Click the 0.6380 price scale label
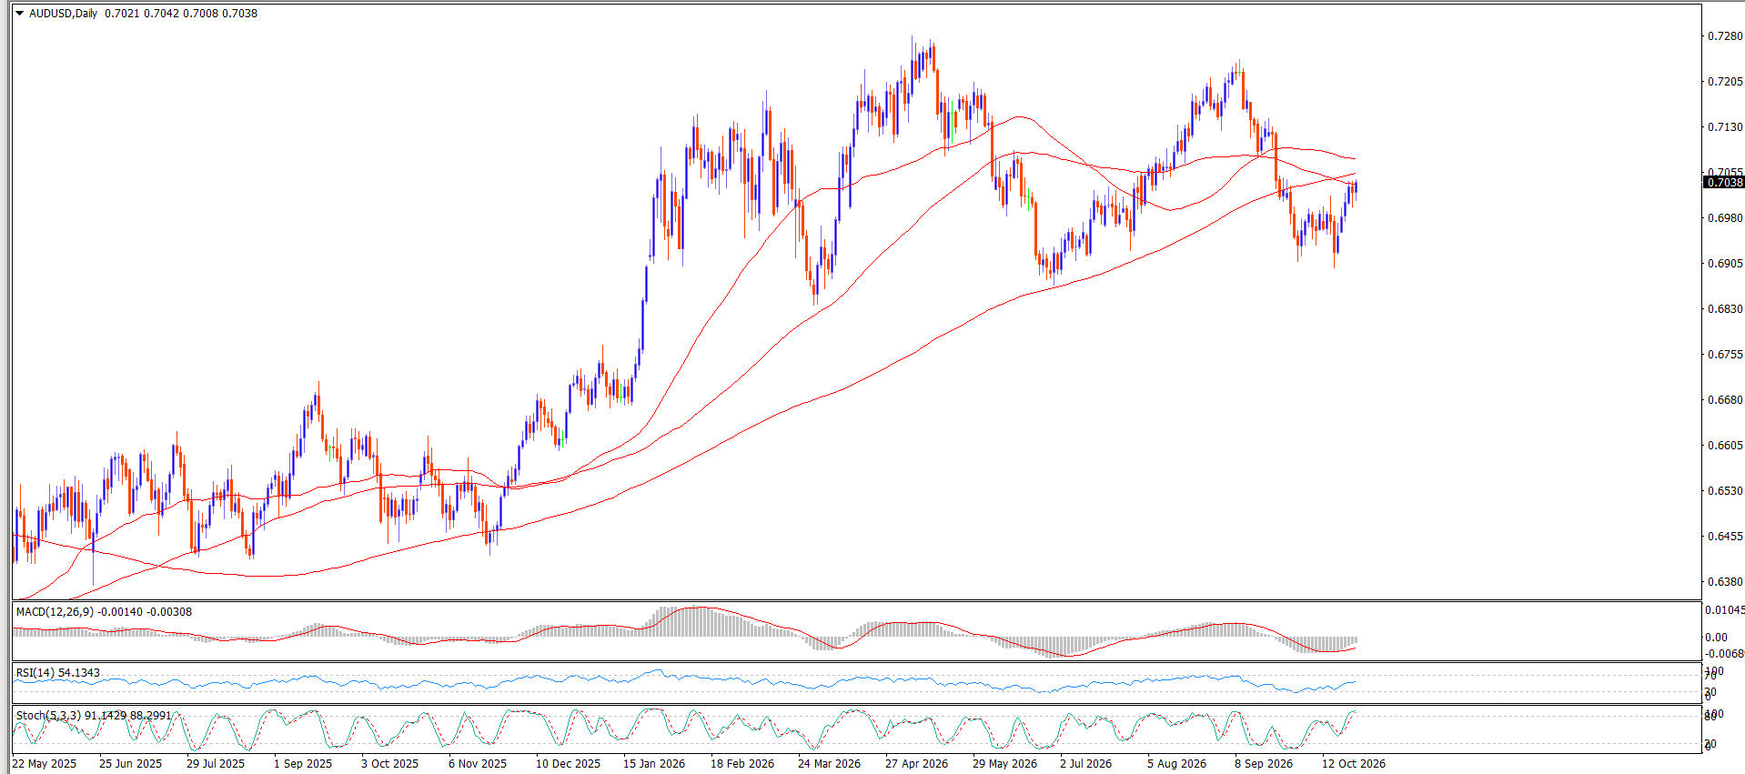 point(1725,582)
